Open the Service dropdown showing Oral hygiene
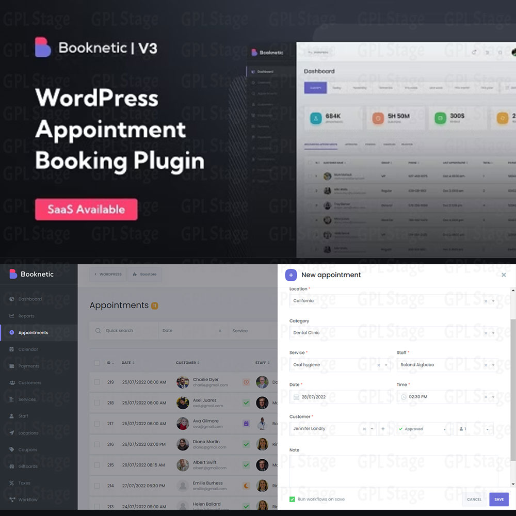 click(x=340, y=365)
